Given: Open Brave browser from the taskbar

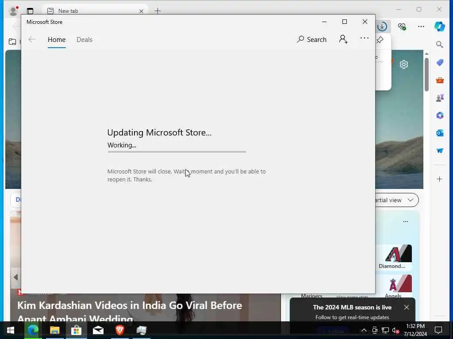Looking at the screenshot, I should click(120, 330).
